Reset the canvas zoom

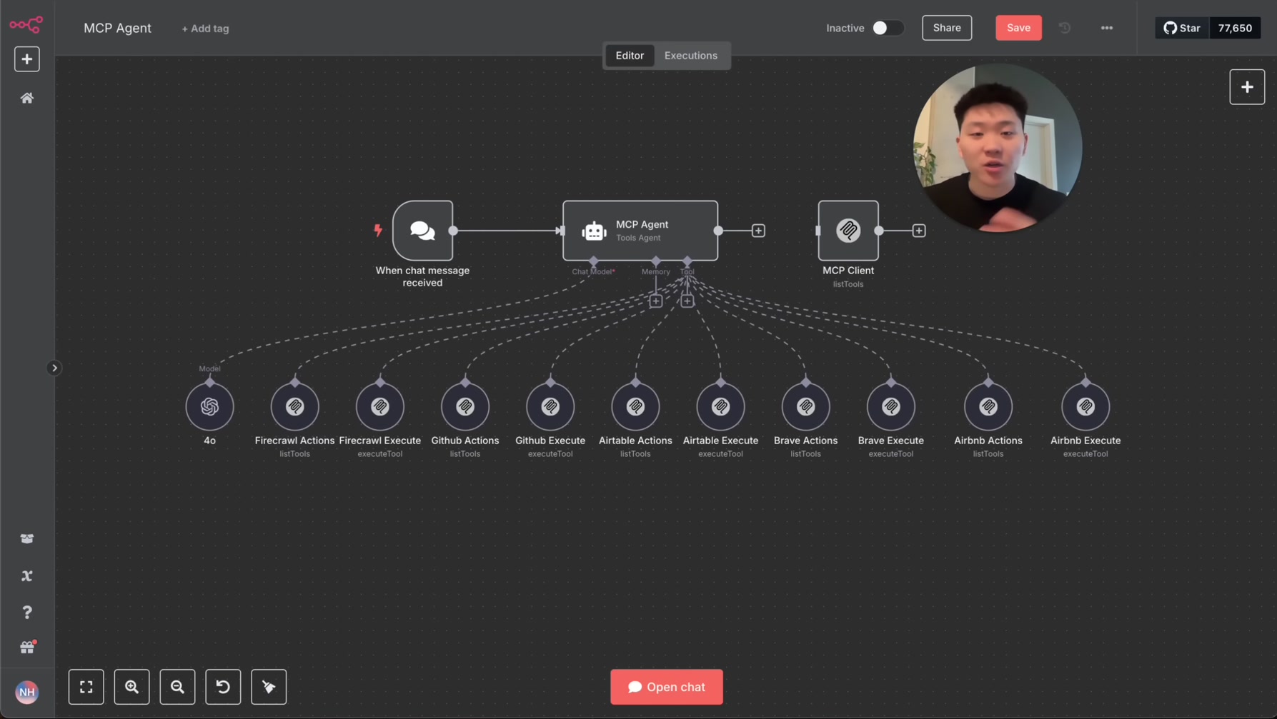(x=223, y=687)
